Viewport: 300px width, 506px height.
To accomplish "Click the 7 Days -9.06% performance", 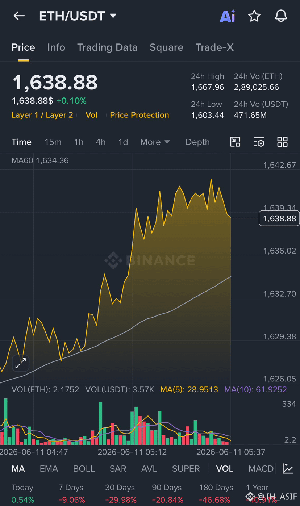I will [x=72, y=494].
